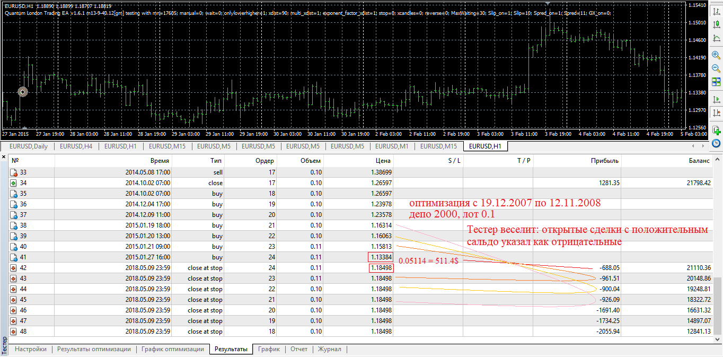Open the indicators list icon with green plus
The image size is (723, 357).
tap(716, 129)
